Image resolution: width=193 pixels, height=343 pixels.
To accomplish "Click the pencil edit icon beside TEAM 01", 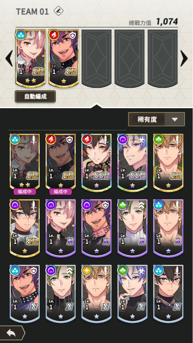I will click(58, 11).
